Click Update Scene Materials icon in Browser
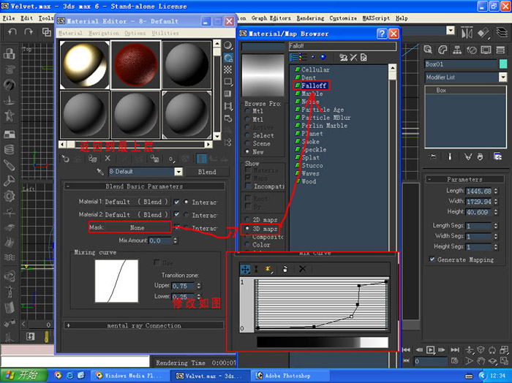Viewport: 512px width, 383px height. pos(343,58)
